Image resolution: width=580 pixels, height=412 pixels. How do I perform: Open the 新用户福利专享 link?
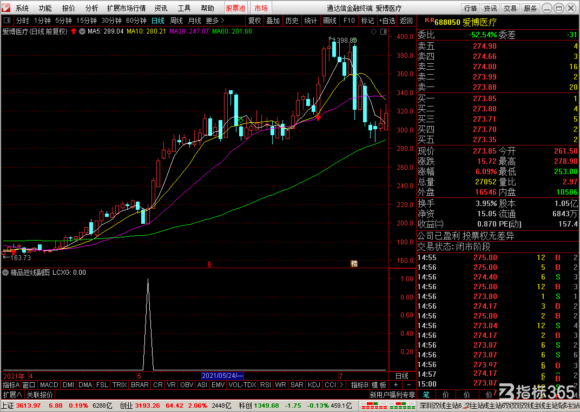pyautogui.click(x=392, y=395)
